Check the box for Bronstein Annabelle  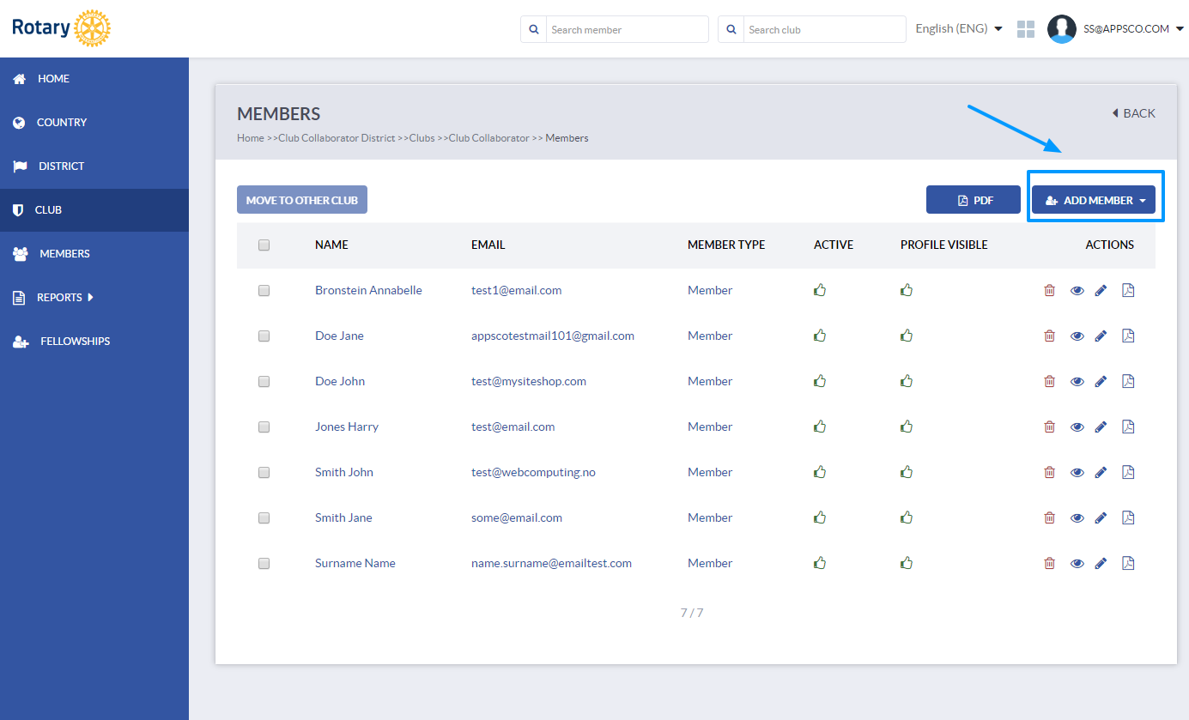coord(264,290)
